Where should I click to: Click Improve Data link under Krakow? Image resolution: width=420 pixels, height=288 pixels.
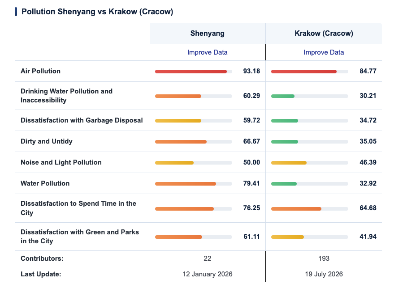(x=324, y=52)
